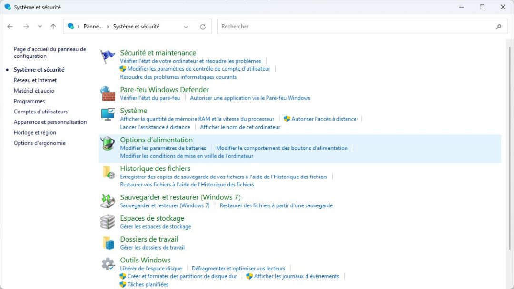Click Vérifier l'état du pare-feu
The image size is (514, 289).
[150, 98]
